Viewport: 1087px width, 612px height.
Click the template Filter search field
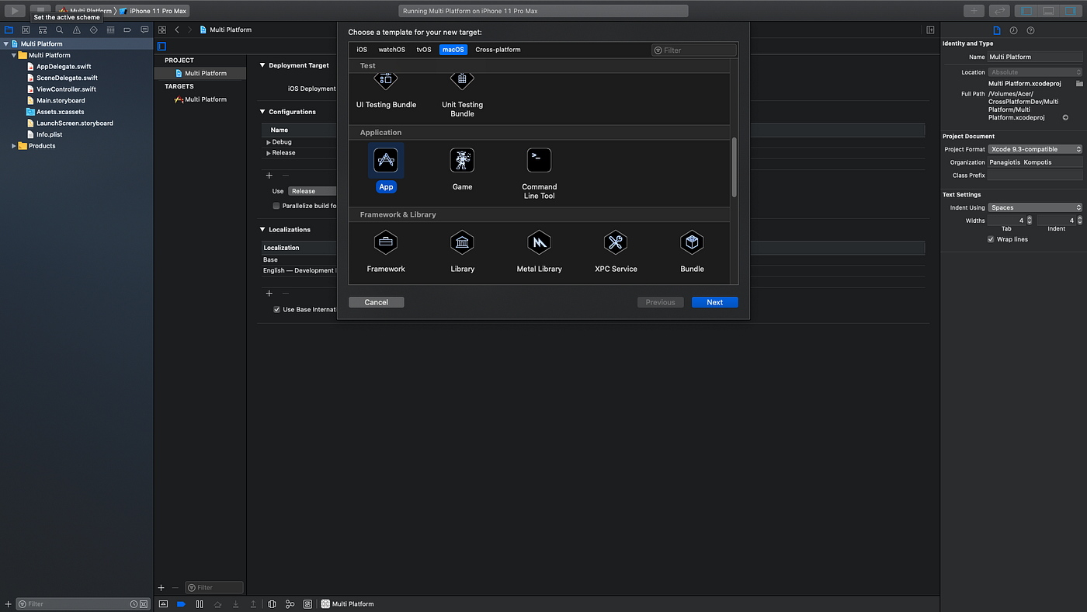click(x=694, y=50)
